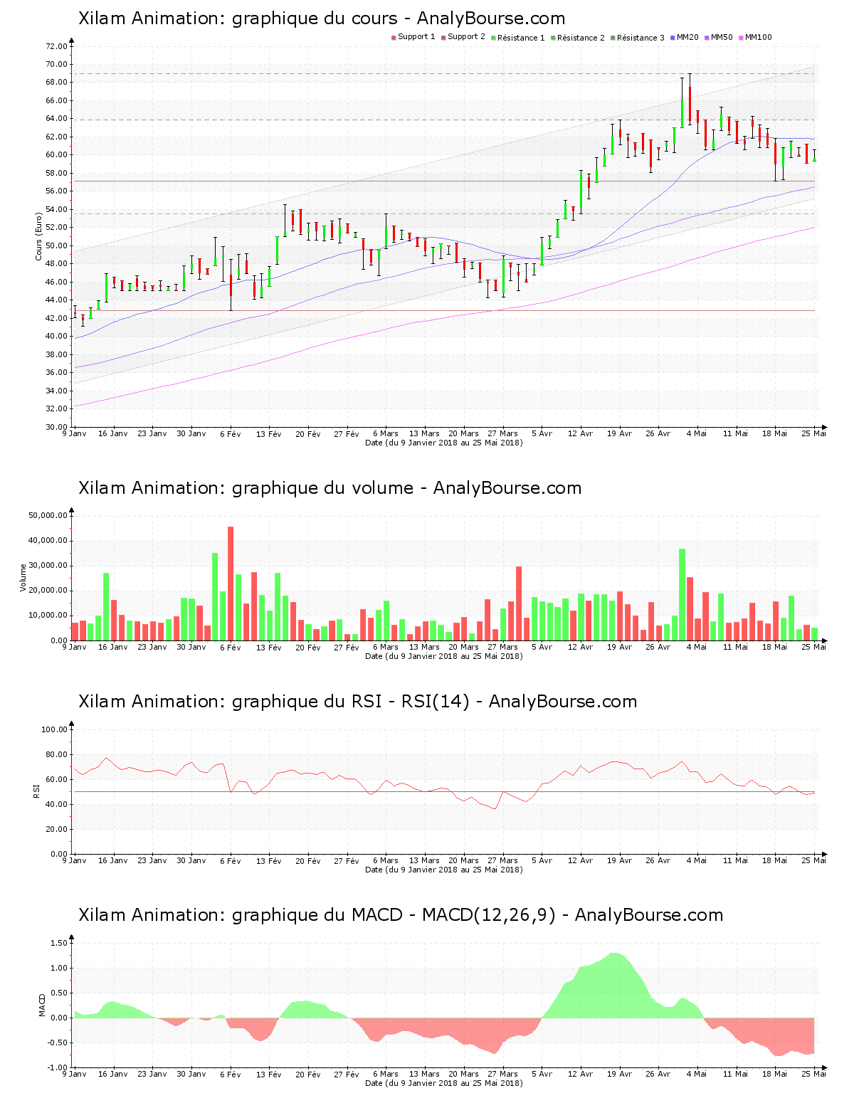Click '25 Mai' date on price chart axis
The image size is (854, 1103).
point(813,433)
